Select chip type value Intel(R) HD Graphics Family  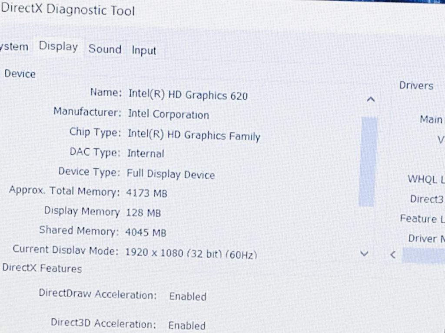click(x=194, y=135)
